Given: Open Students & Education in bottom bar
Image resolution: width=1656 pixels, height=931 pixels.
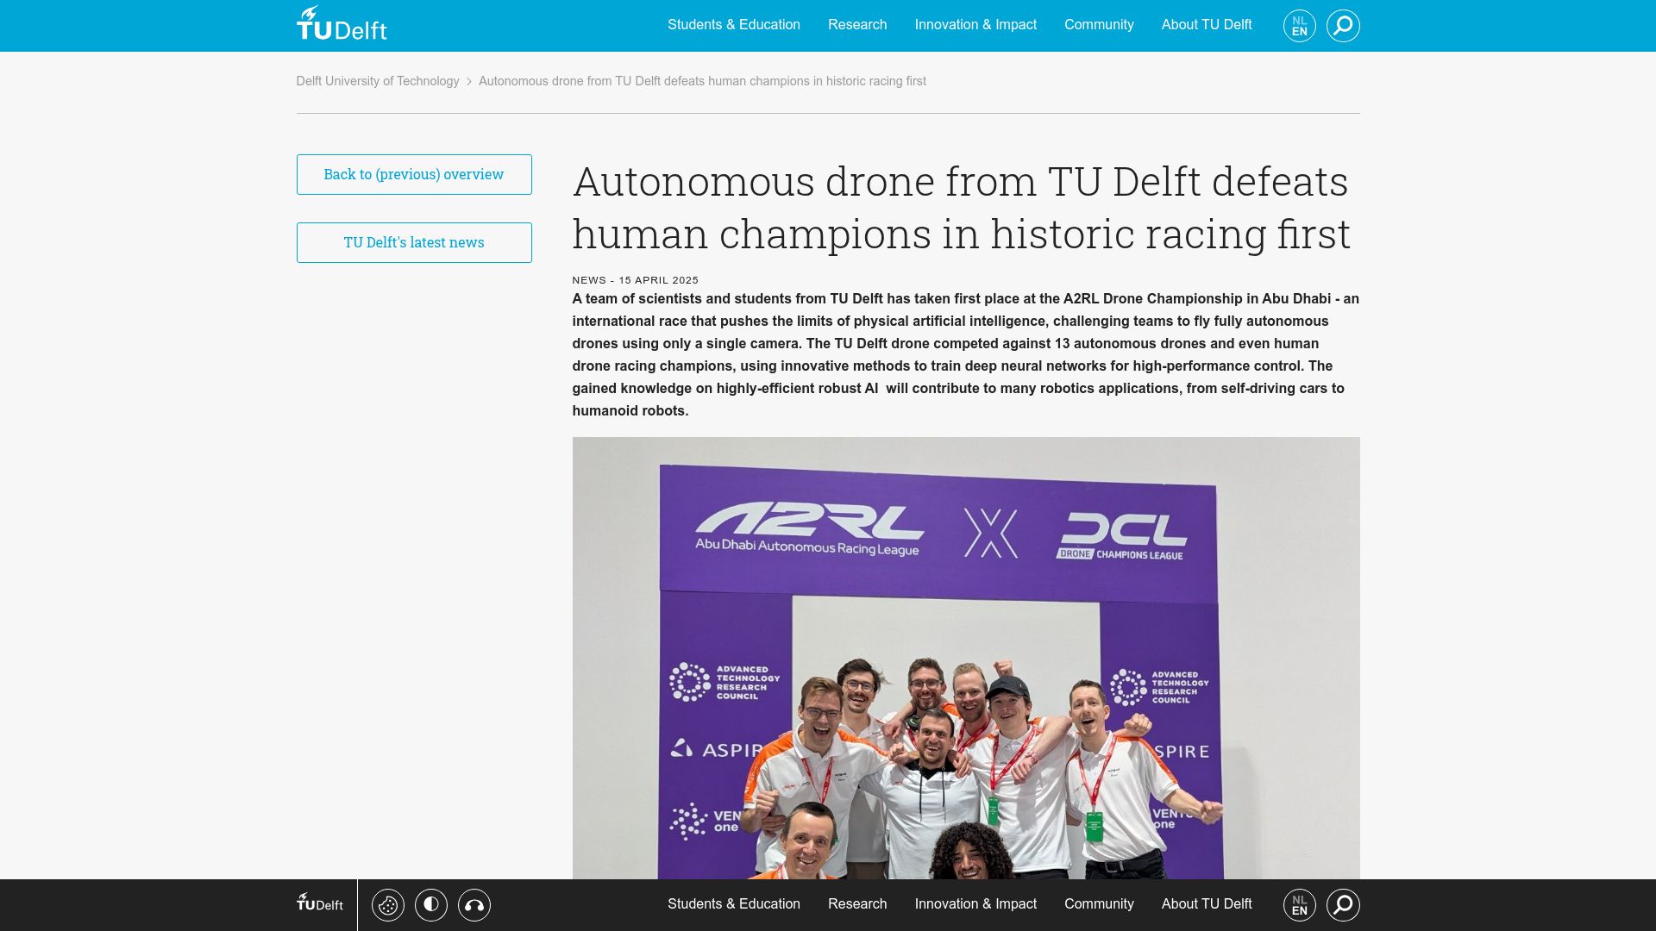Looking at the screenshot, I should (x=734, y=903).
